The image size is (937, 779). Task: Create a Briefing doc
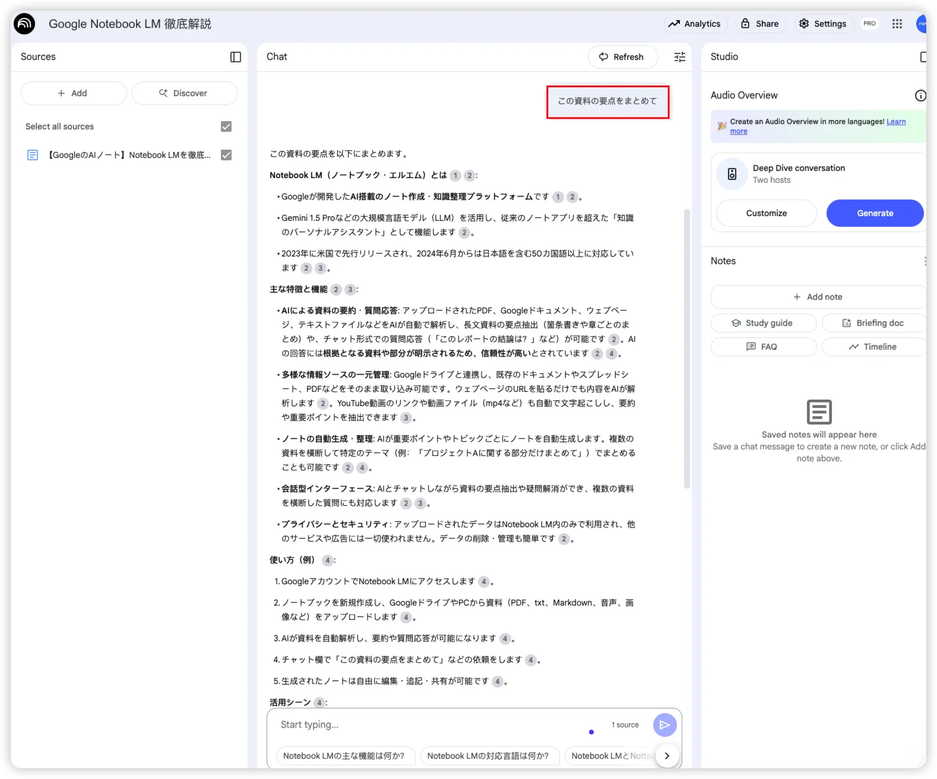point(874,323)
